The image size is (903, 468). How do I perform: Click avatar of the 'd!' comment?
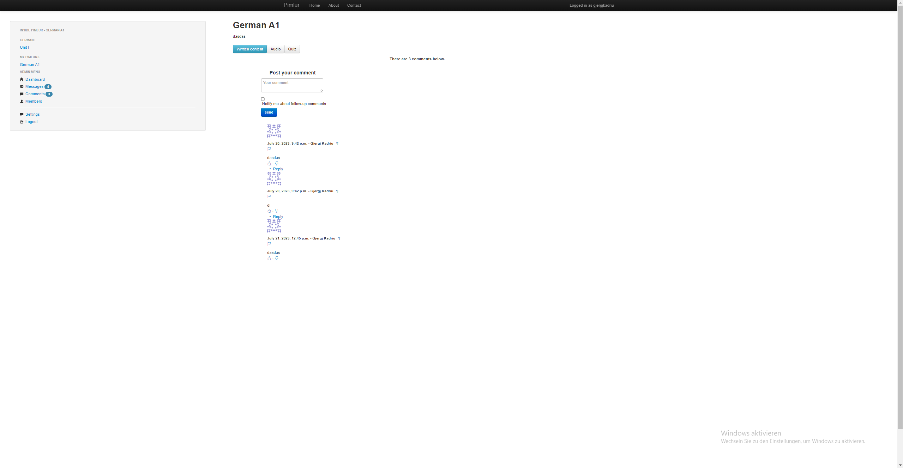274,178
